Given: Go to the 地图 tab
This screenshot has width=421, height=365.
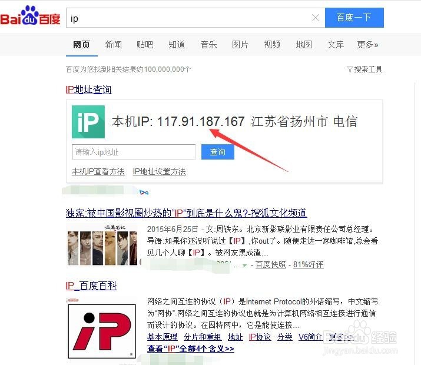Looking at the screenshot, I should point(304,45).
